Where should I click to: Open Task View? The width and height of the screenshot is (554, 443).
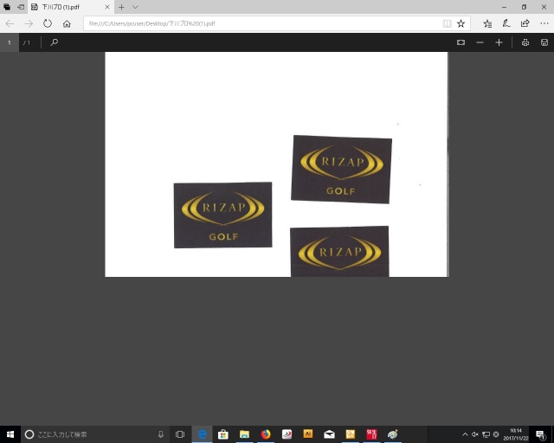point(180,434)
